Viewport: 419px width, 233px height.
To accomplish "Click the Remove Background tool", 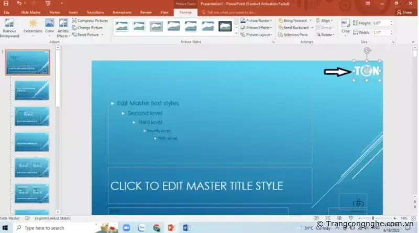I will pos(9,27).
